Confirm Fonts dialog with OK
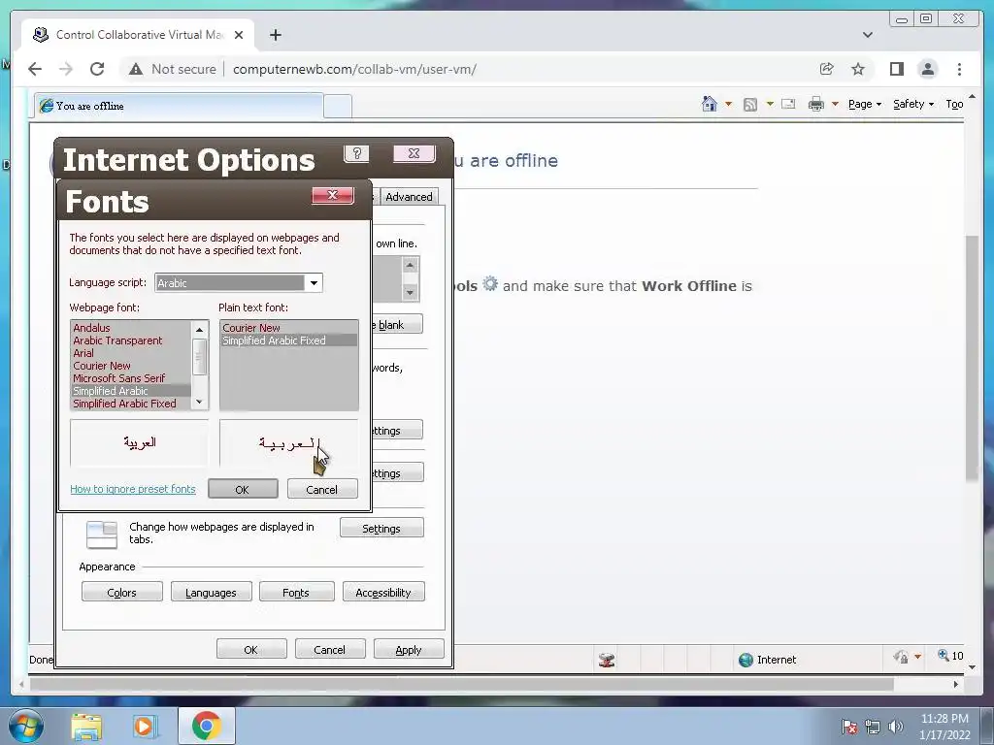Image resolution: width=994 pixels, height=745 pixels. coord(242,489)
